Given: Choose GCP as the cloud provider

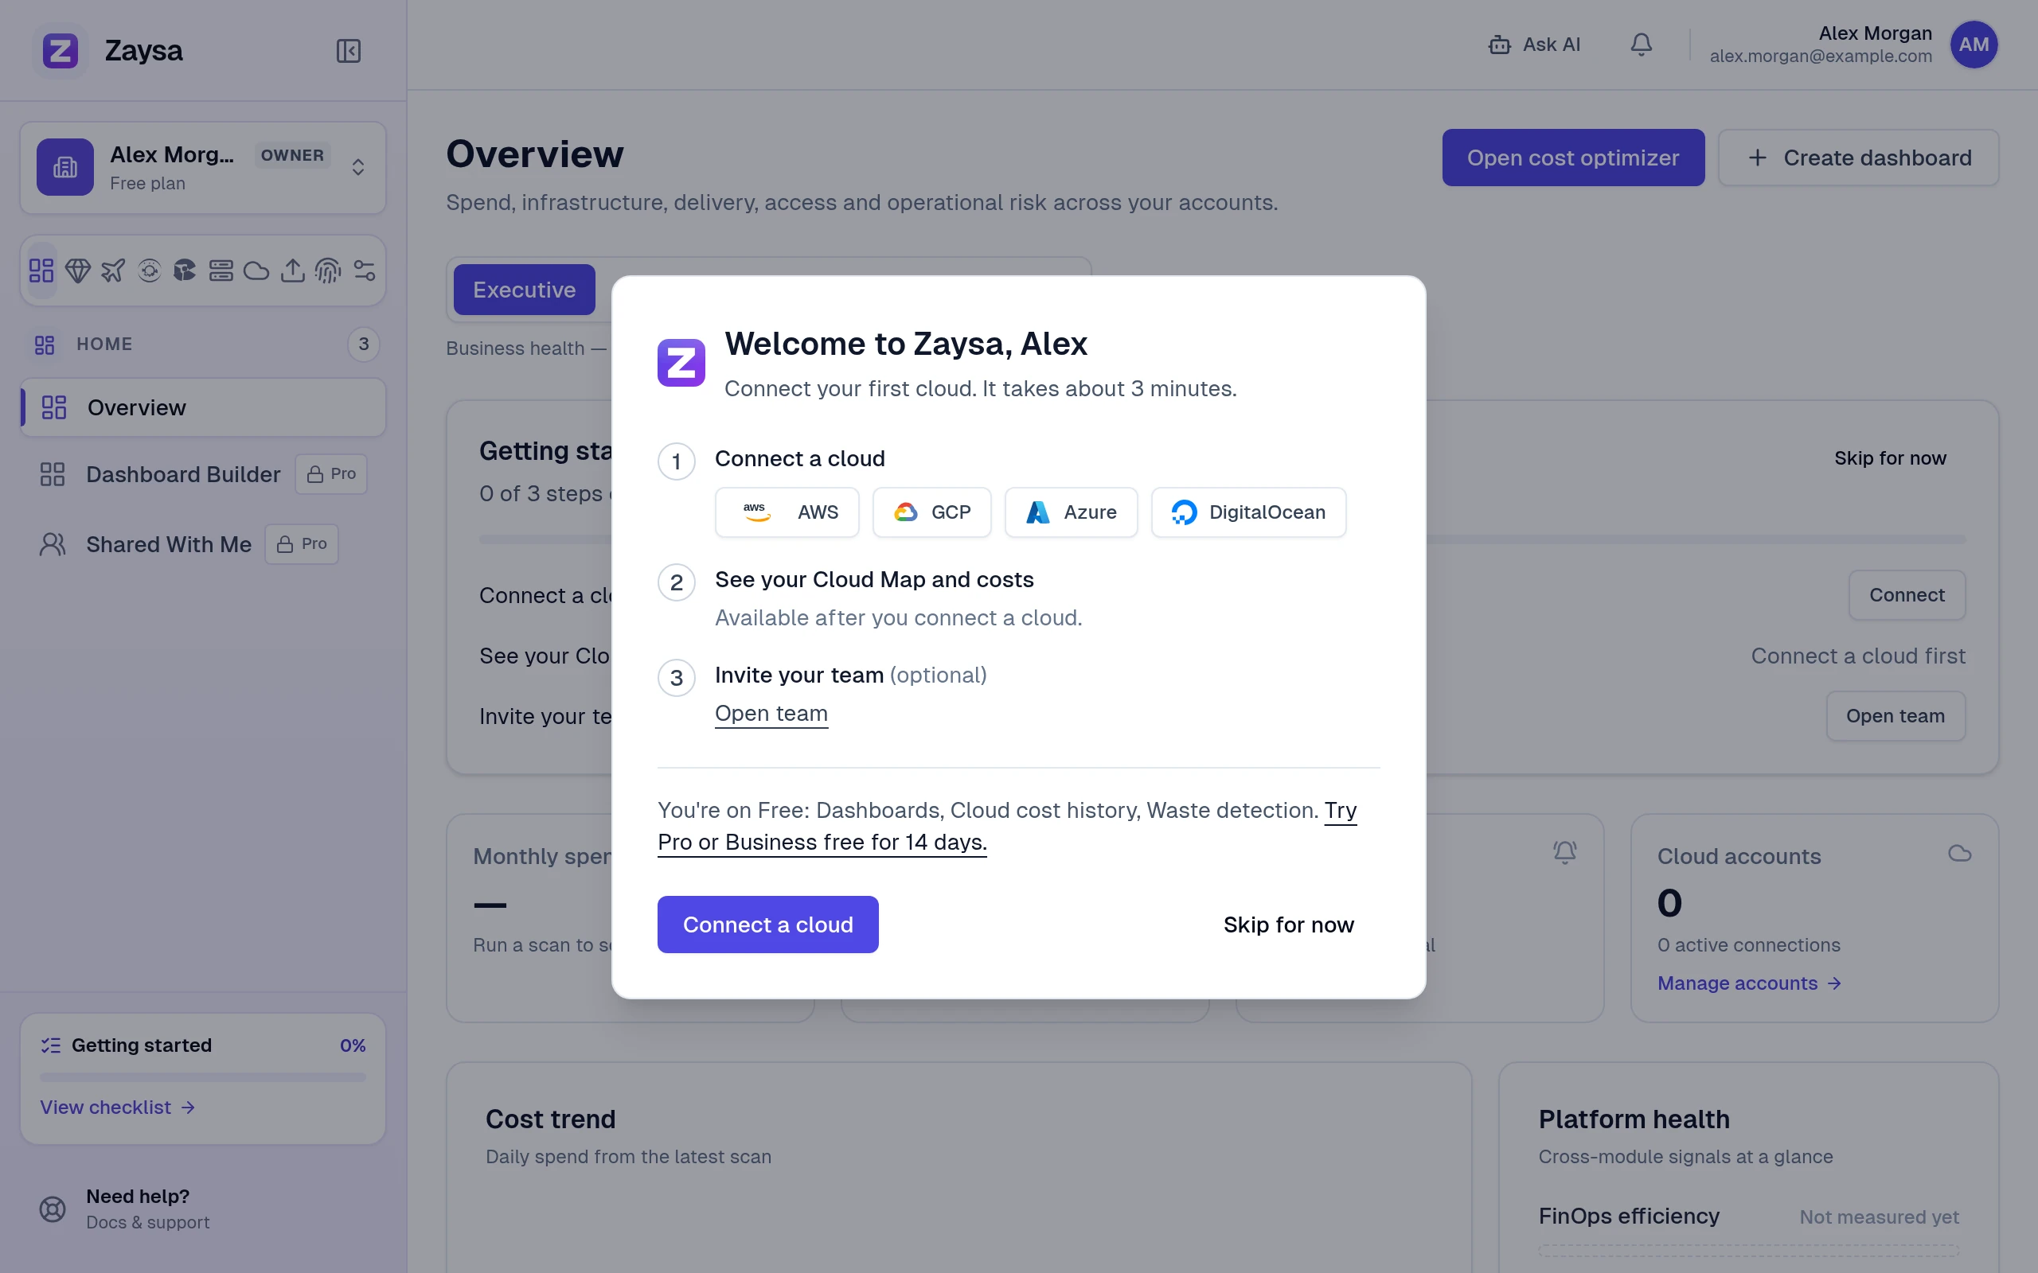Looking at the screenshot, I should (931, 512).
